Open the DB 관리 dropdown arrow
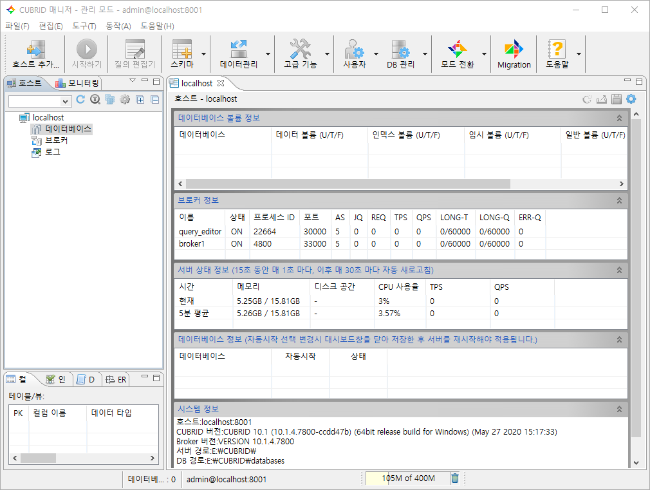This screenshot has height=490, width=650. [425, 54]
